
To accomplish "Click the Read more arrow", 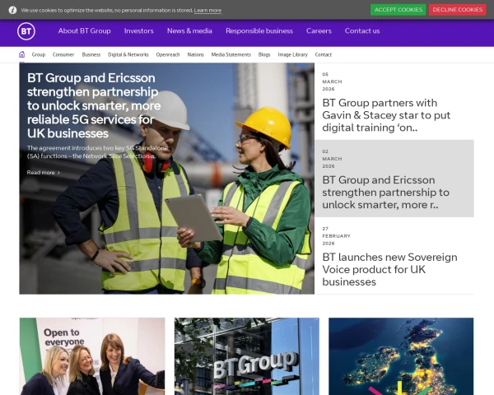I will point(58,173).
